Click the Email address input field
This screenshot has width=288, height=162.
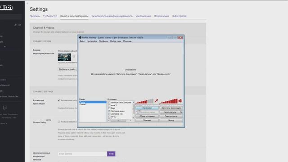tap(82, 154)
